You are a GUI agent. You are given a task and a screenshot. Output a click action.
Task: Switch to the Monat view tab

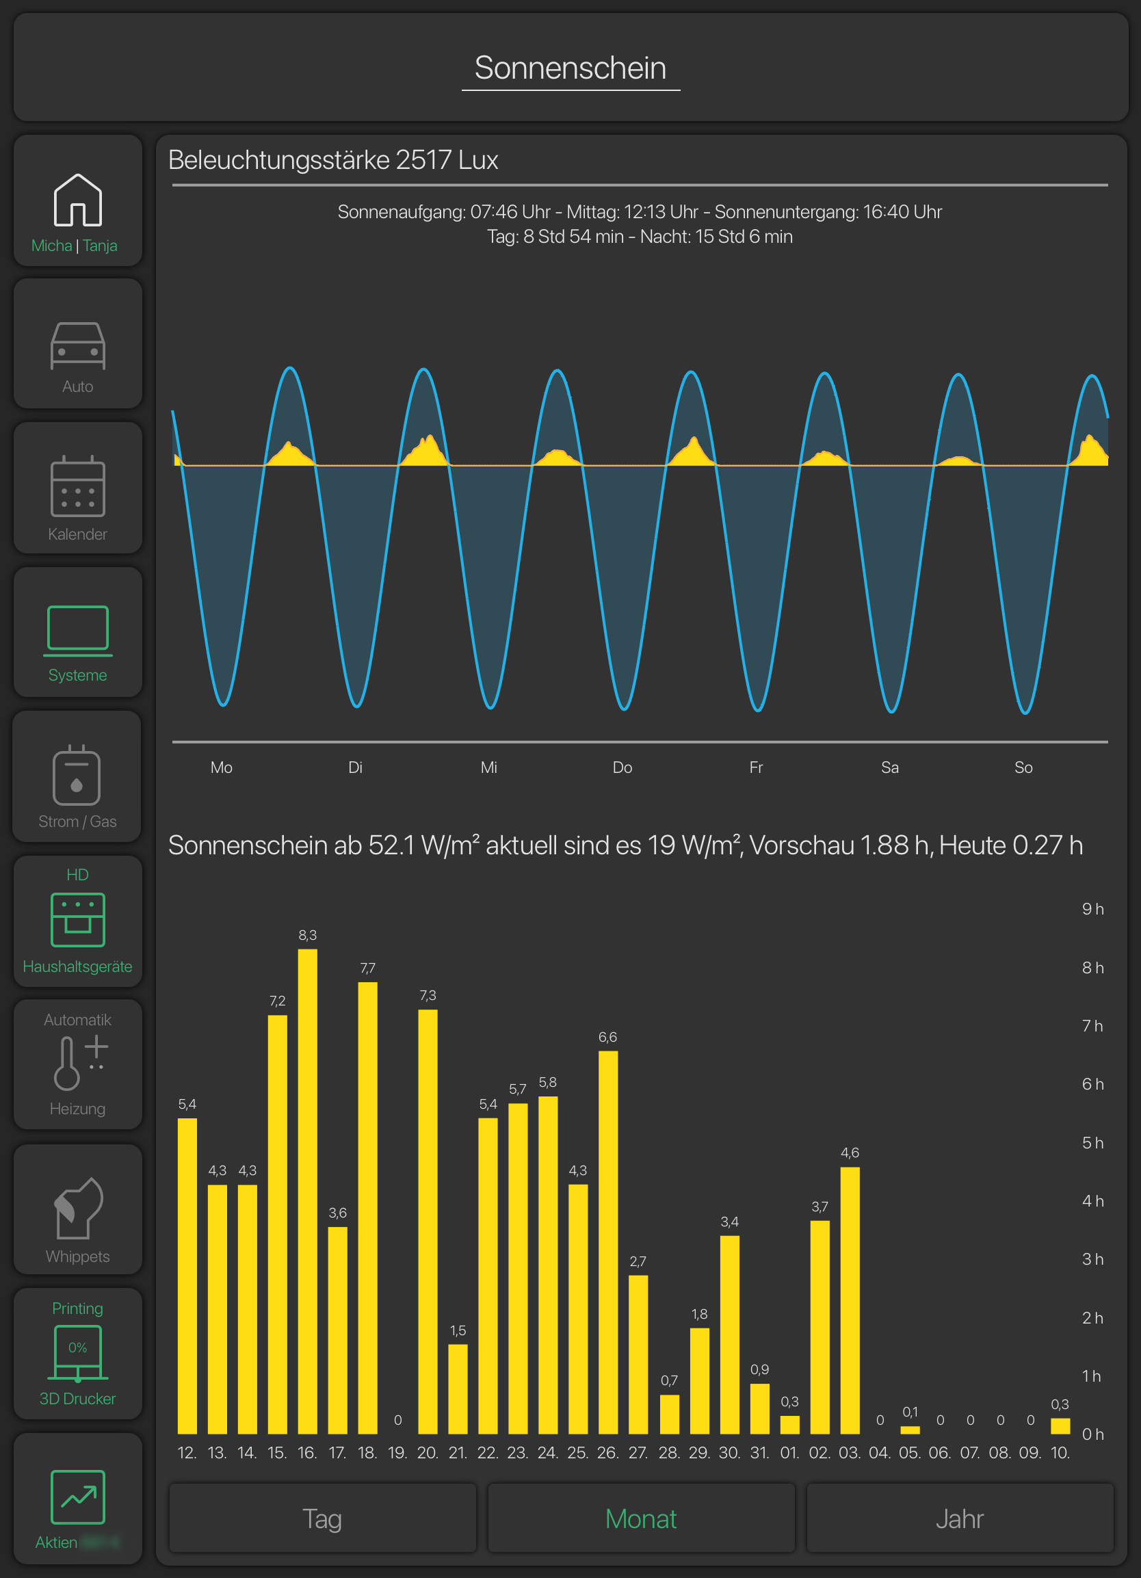641,1518
